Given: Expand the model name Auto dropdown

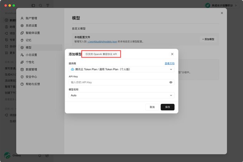Looking at the screenshot, I should click(121, 95).
